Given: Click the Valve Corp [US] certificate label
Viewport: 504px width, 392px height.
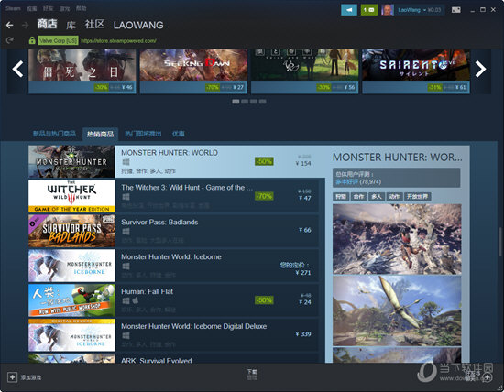Looking at the screenshot, I should [58, 41].
